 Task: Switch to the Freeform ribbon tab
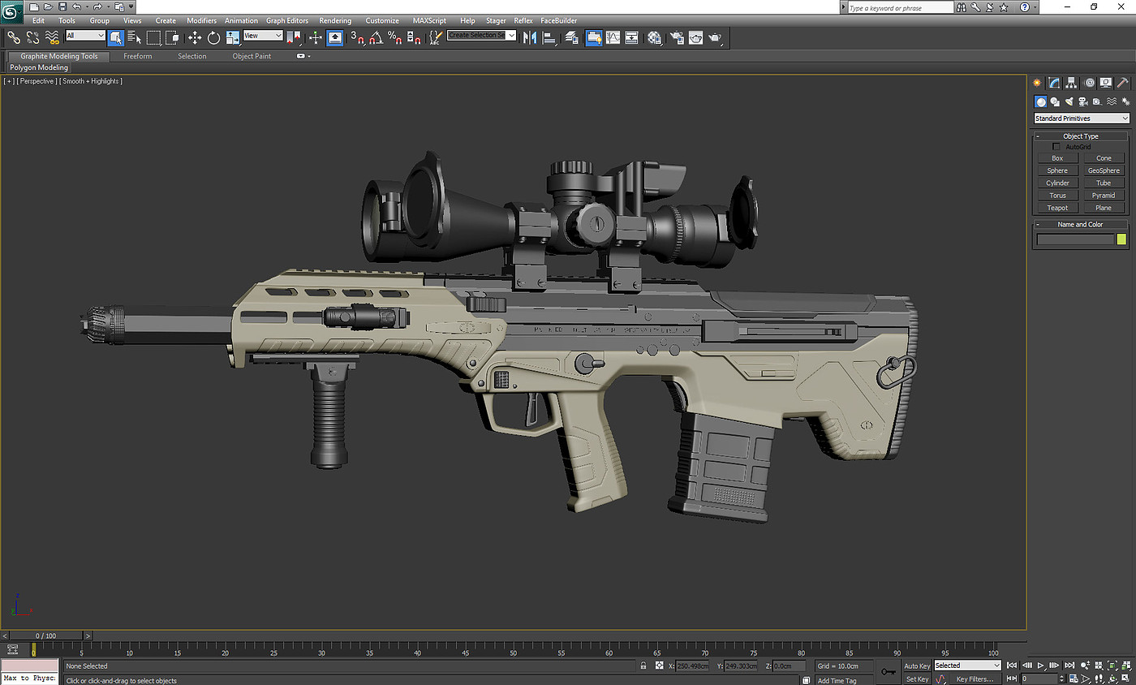pos(137,56)
